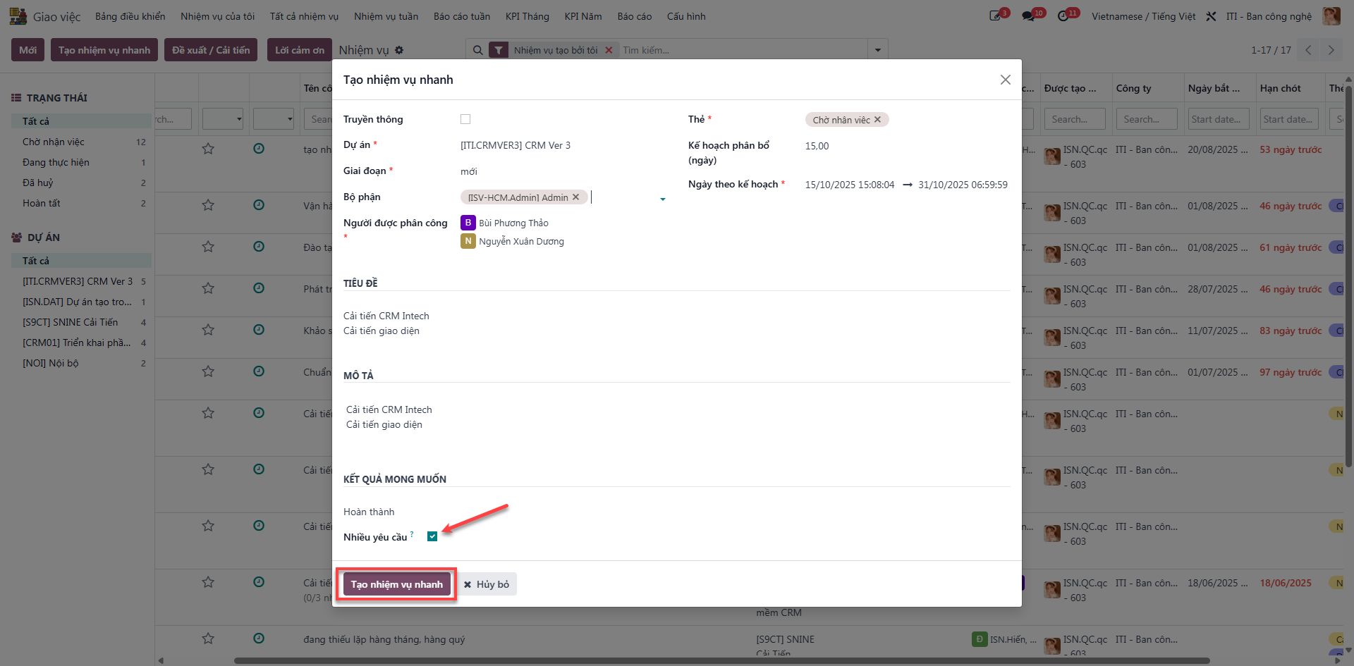Open the Cấu hình menu
Image resolution: width=1354 pixels, height=666 pixels.
coord(686,16)
